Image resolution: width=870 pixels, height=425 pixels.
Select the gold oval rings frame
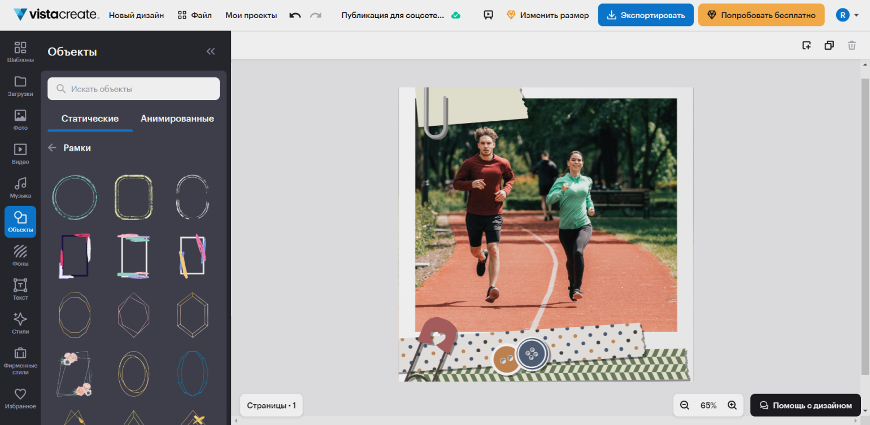point(133,374)
